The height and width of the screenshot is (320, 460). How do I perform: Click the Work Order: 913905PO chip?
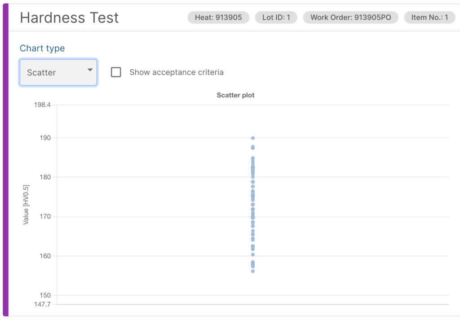click(x=350, y=18)
